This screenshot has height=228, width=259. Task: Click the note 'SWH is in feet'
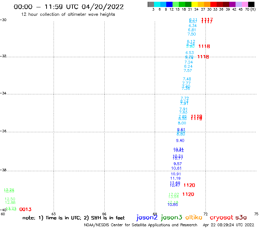tap(108, 218)
